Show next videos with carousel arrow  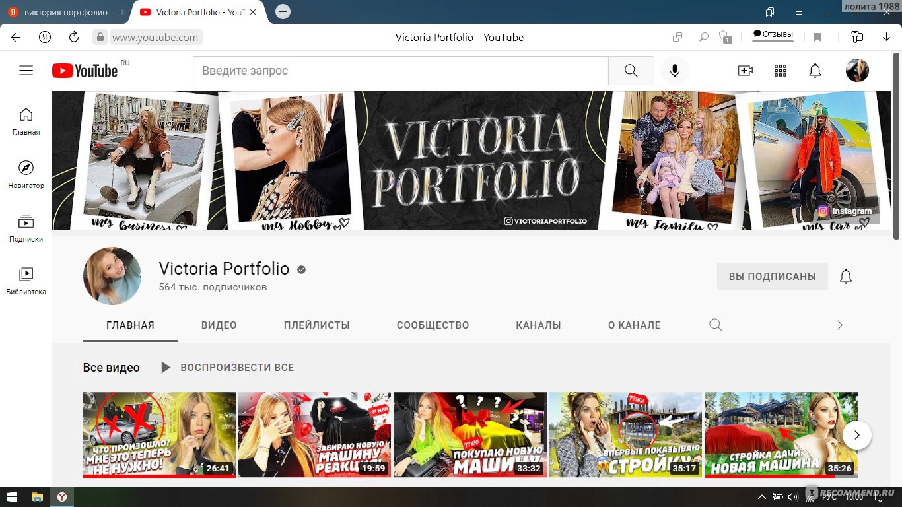[857, 435]
